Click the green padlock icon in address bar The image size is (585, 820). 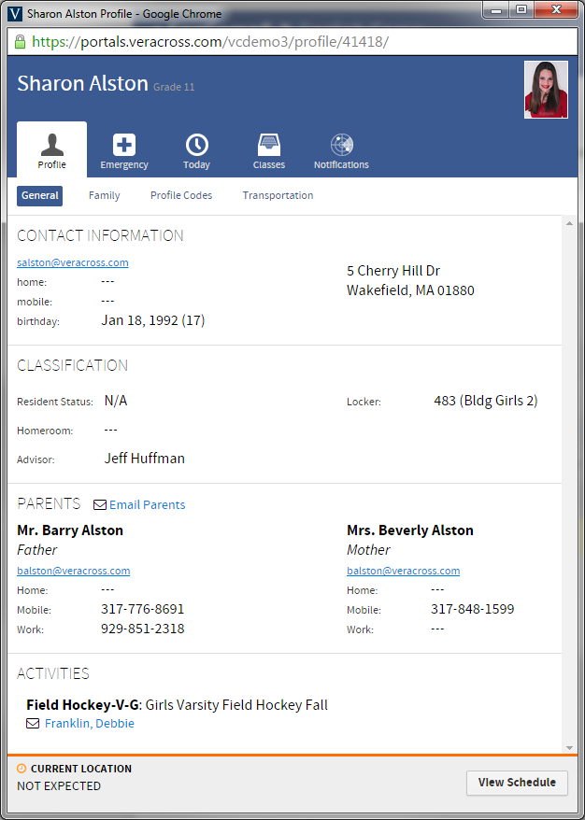tap(20, 42)
